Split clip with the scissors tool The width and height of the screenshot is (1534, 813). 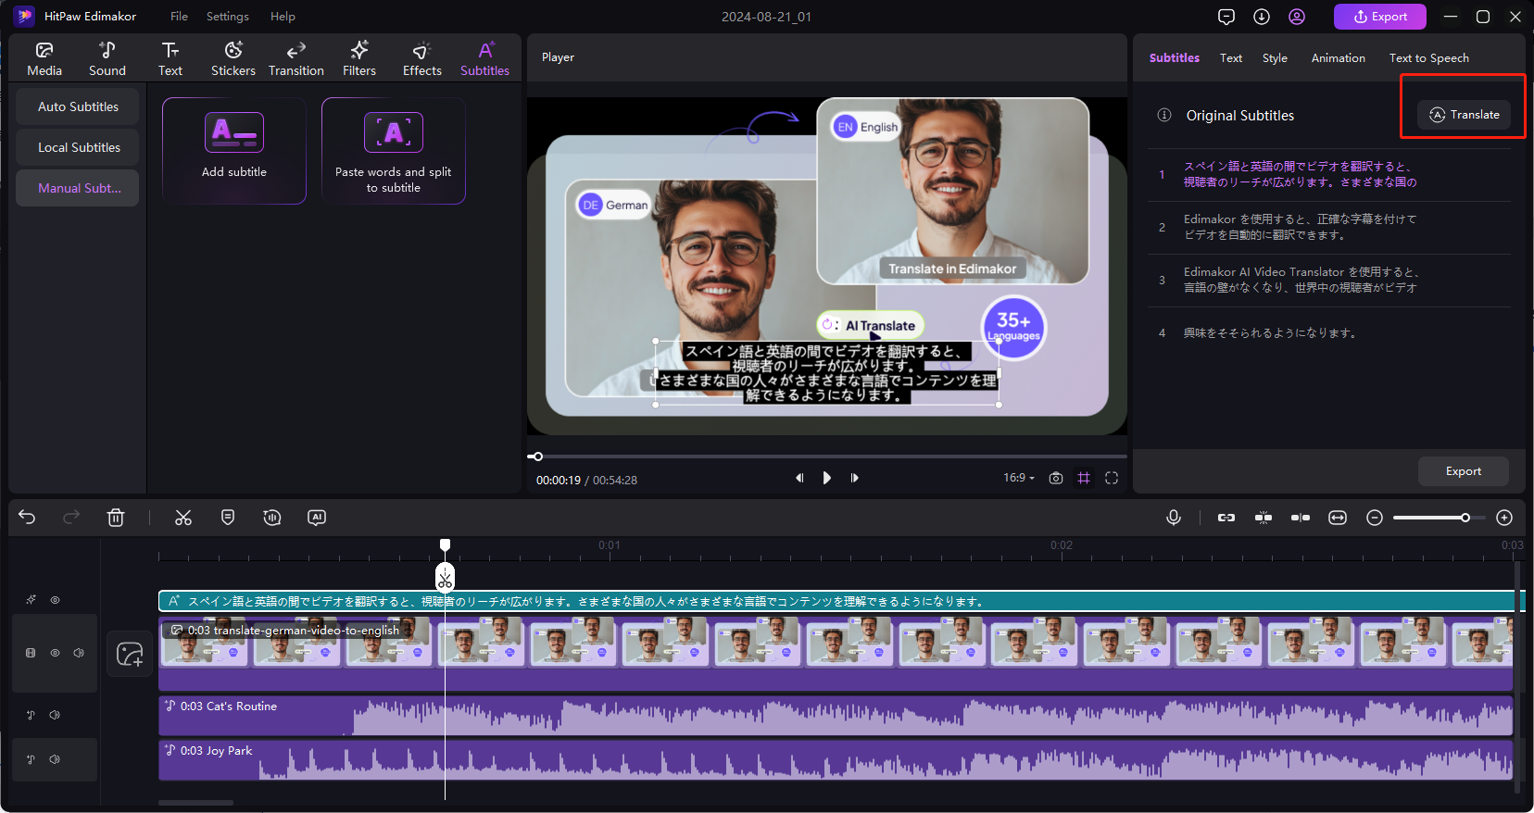click(183, 518)
